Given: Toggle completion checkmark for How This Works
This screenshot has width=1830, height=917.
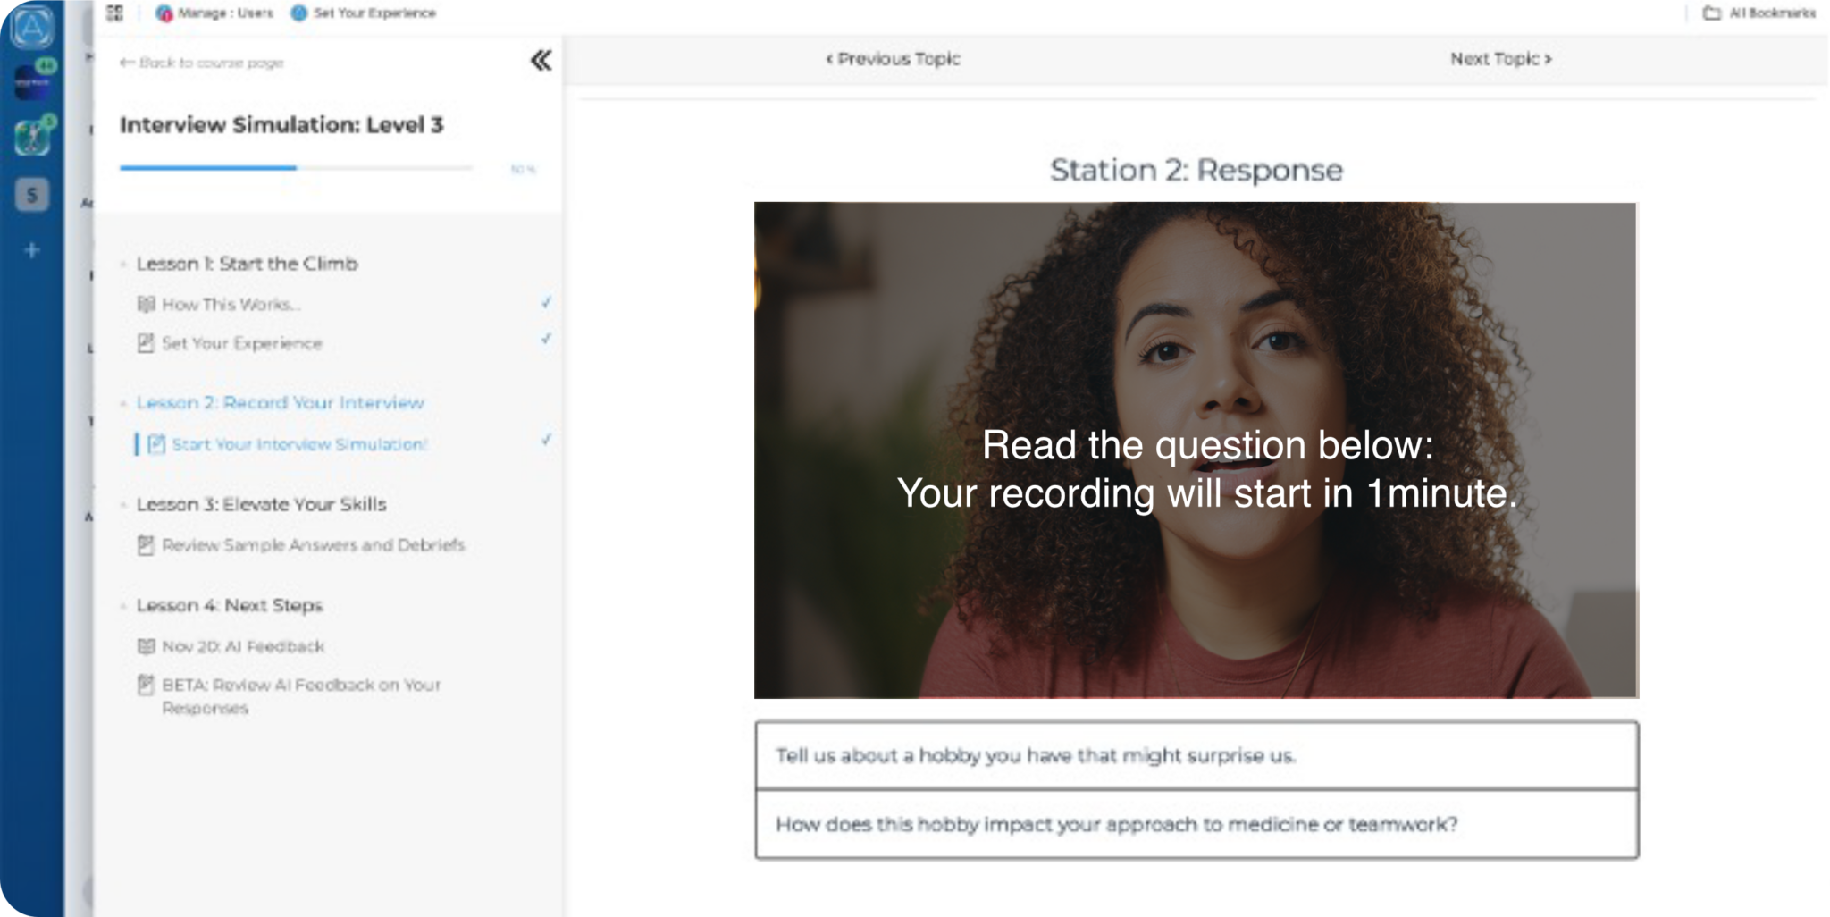Looking at the screenshot, I should point(546,303).
